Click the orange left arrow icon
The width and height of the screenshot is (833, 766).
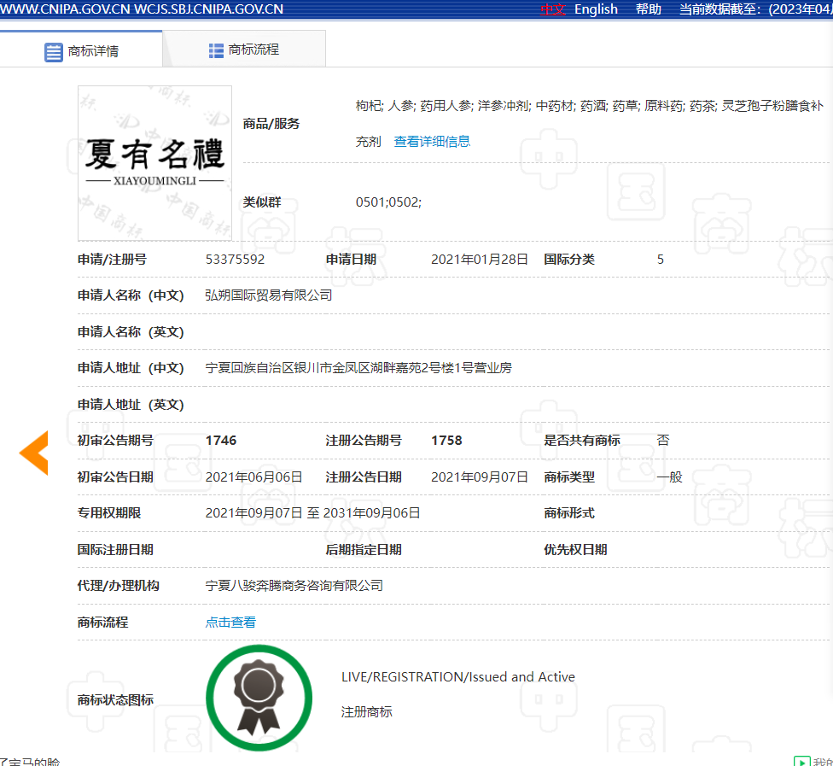34,453
